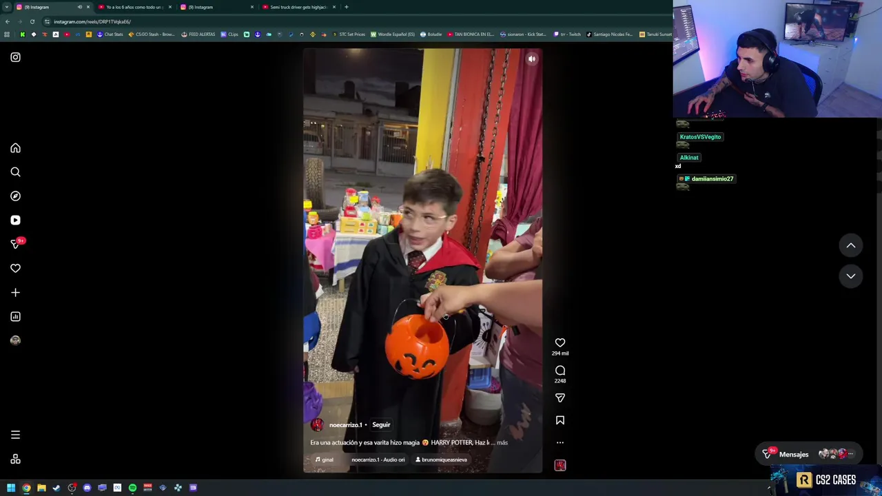
Task: Open a new browser tab with the plus button
Action: (x=347, y=7)
